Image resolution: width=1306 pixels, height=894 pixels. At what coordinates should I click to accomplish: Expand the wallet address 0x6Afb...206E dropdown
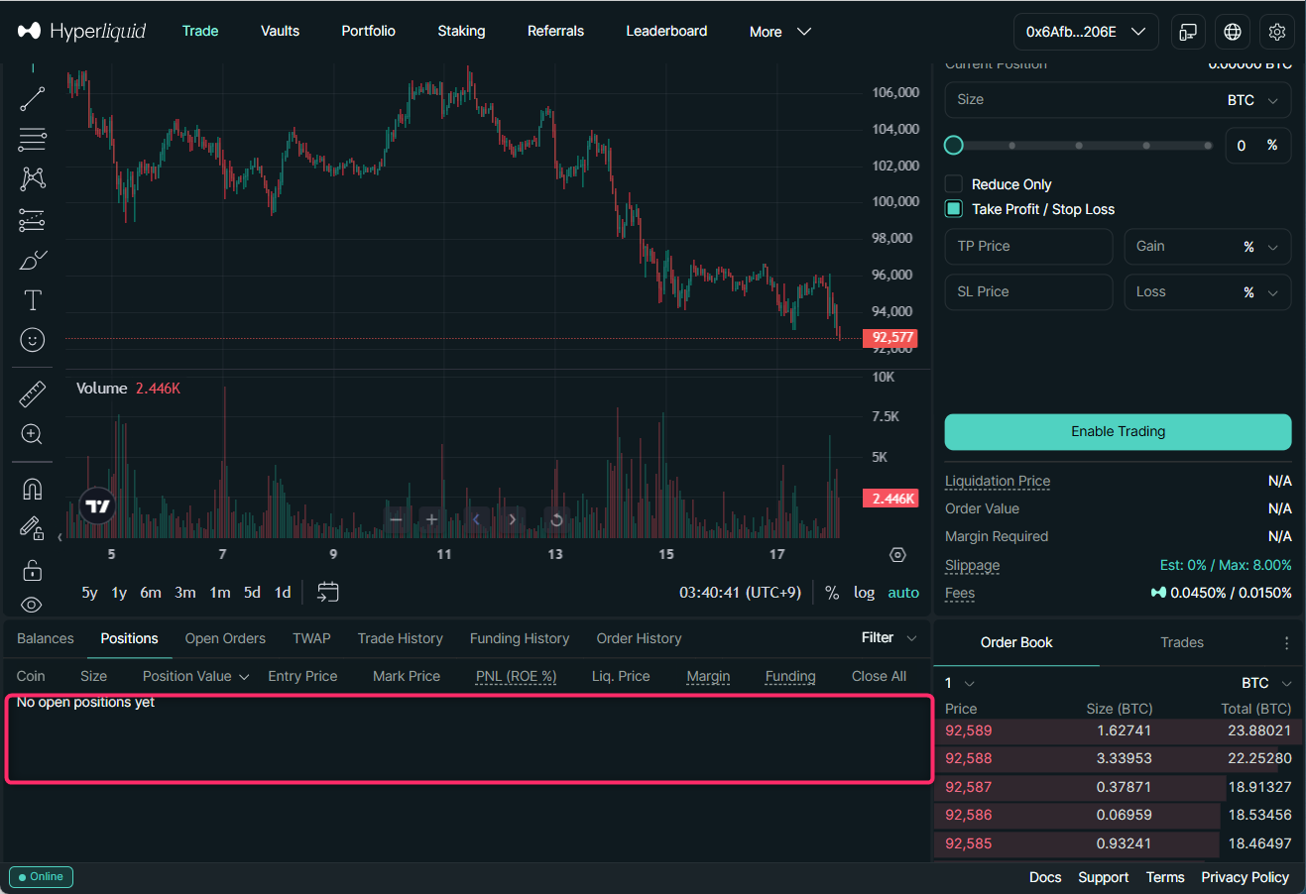1085,32
